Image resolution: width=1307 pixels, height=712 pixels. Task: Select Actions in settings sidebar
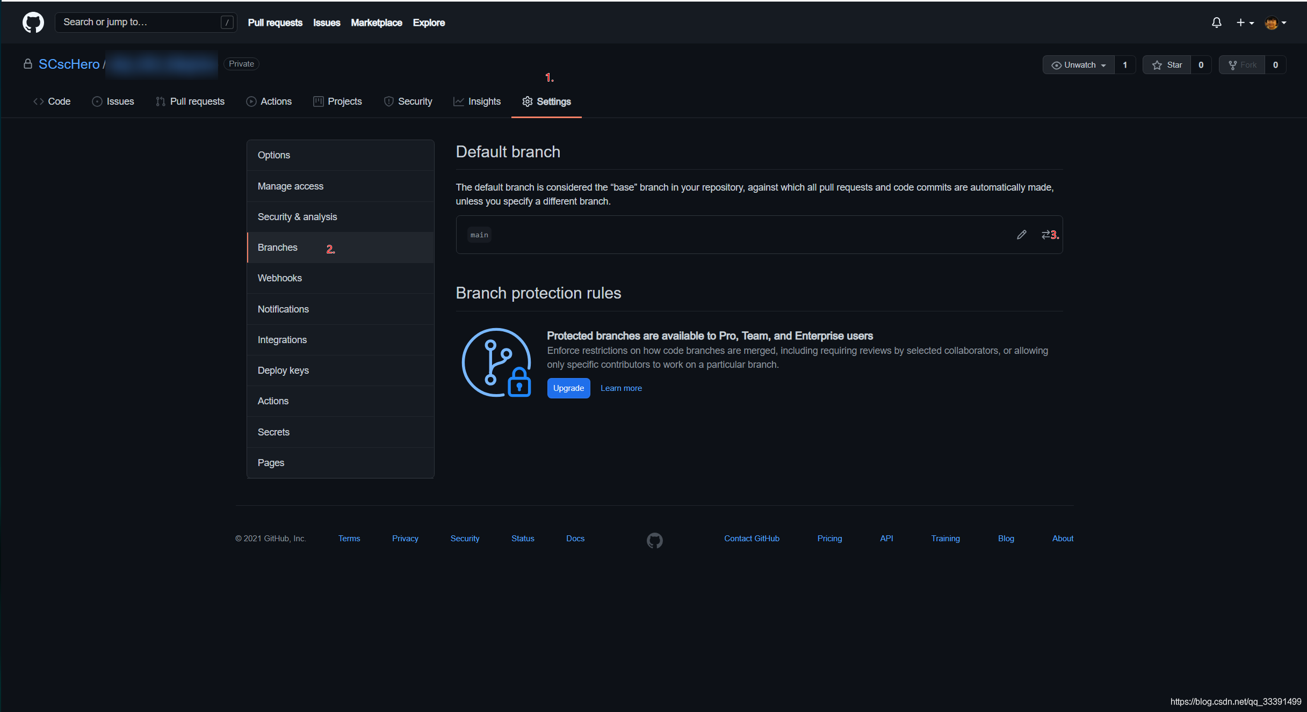(341, 401)
